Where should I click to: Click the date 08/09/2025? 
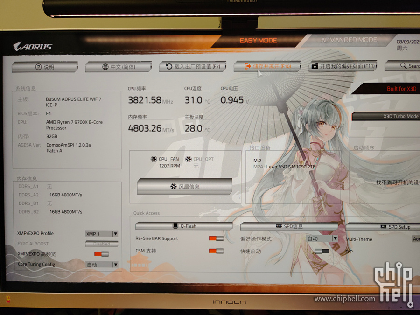tap(408, 42)
